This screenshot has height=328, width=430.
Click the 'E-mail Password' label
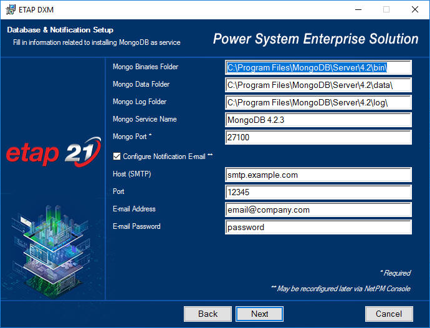click(136, 226)
